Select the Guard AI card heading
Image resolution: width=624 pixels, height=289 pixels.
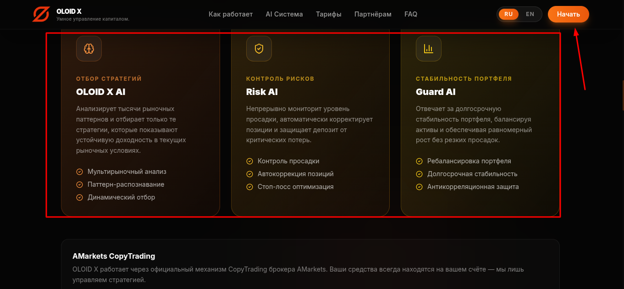pyautogui.click(x=436, y=92)
